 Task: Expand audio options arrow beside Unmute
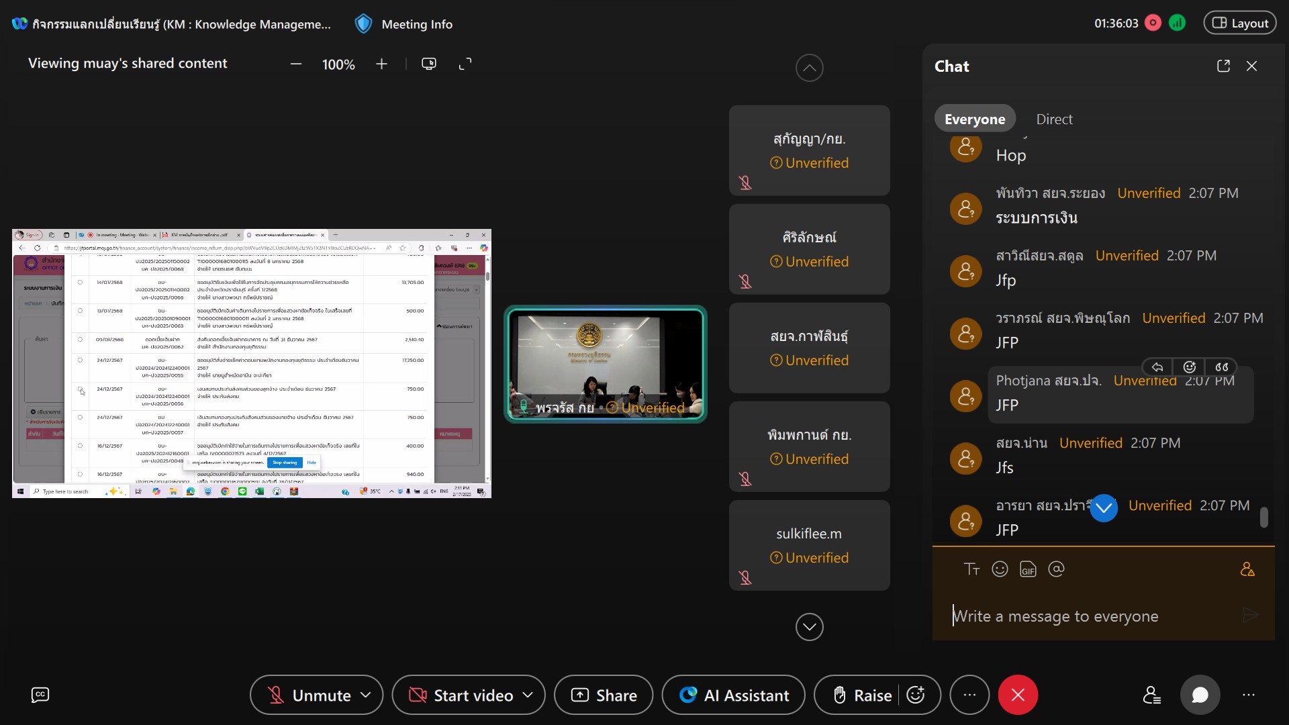point(366,695)
